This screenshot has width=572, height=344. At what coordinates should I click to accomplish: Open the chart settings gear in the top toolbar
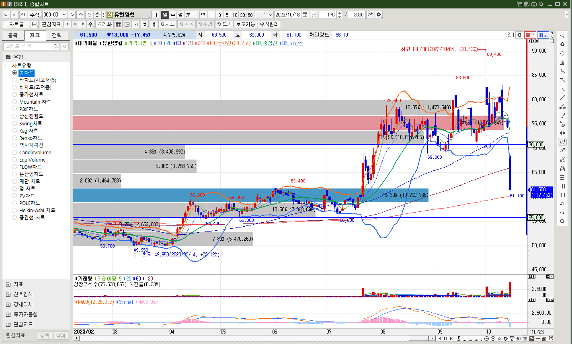(x=379, y=15)
